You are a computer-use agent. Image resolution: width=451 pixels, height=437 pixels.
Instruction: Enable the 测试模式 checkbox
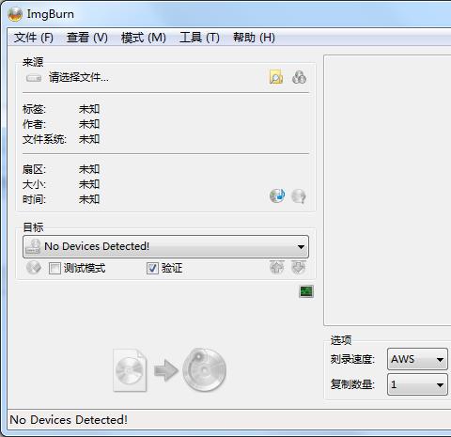click(54, 269)
